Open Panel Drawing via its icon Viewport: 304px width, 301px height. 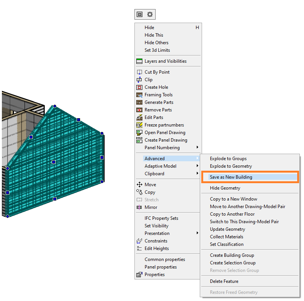(139, 133)
